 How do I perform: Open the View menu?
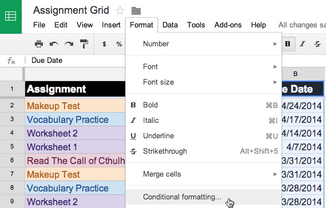[x=85, y=25]
